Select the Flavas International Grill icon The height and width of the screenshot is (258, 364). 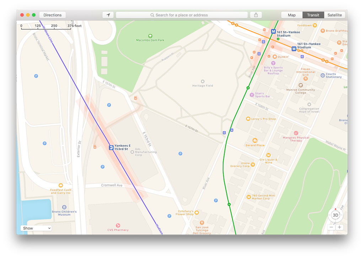click(305, 79)
